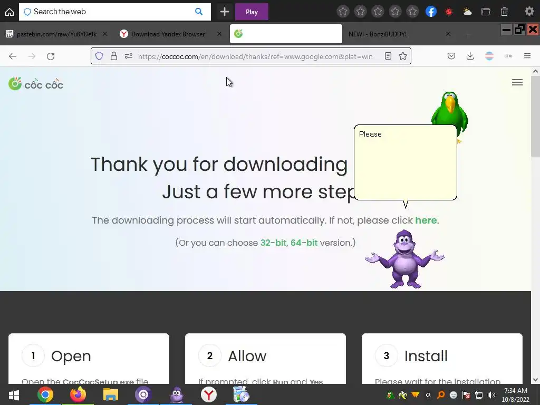
Task: Close the BonziBUDDY tab
Action: (448, 34)
